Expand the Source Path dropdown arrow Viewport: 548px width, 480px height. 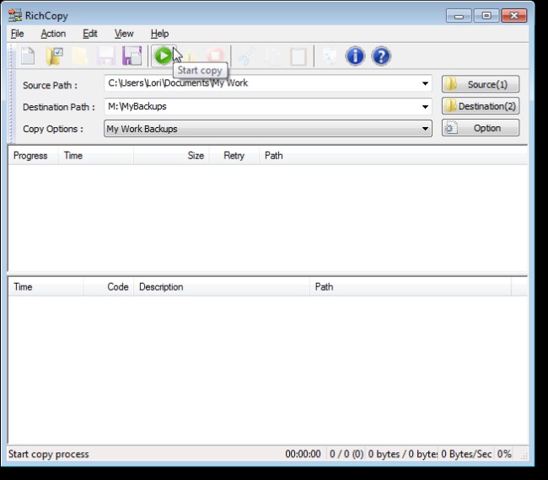tap(425, 83)
